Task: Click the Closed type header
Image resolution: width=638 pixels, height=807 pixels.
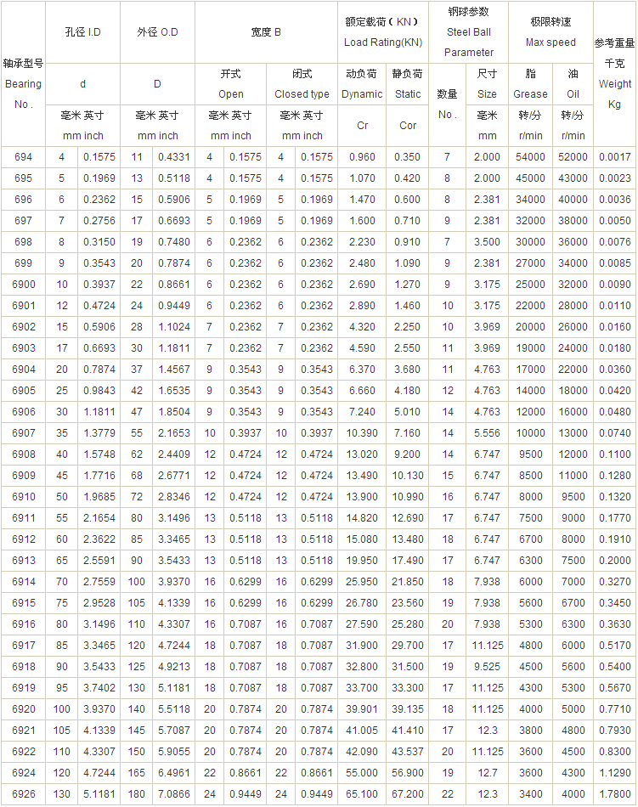Action: pos(302,84)
